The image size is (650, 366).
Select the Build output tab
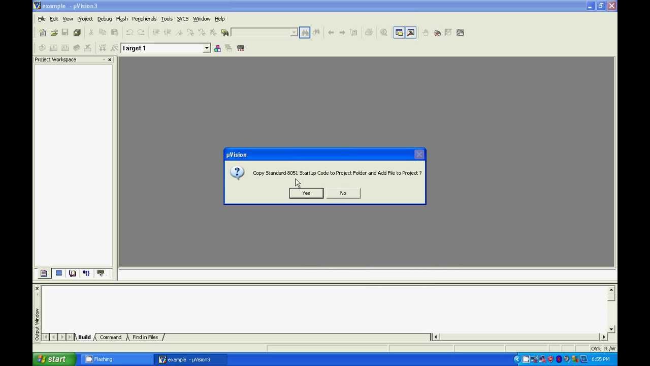click(84, 337)
